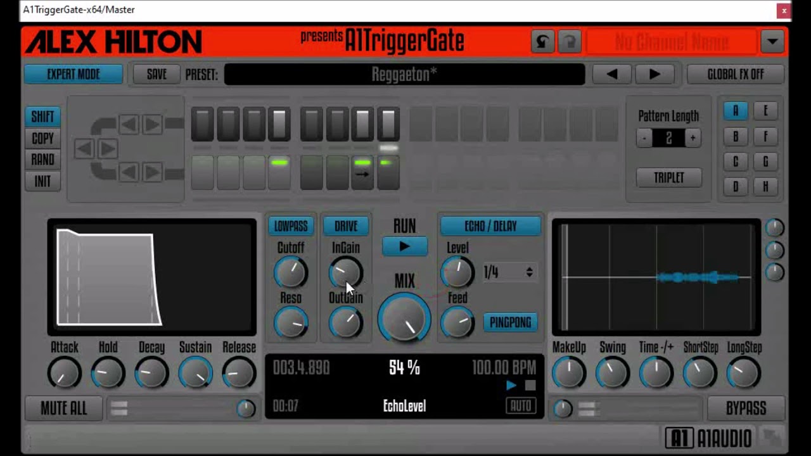Select the previous preset arrow
The height and width of the screenshot is (456, 811).
611,74
